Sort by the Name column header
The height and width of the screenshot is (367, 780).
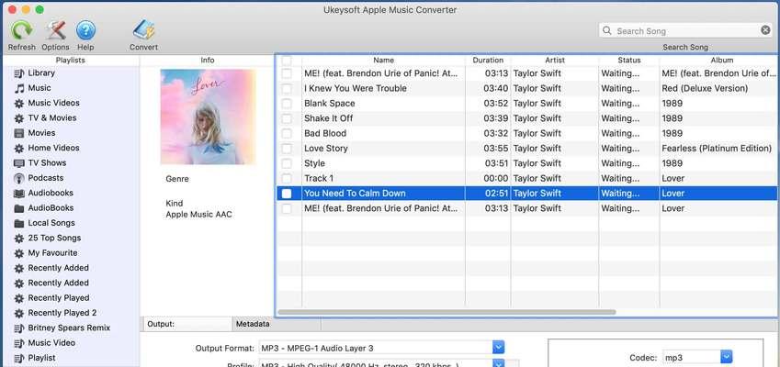point(383,60)
